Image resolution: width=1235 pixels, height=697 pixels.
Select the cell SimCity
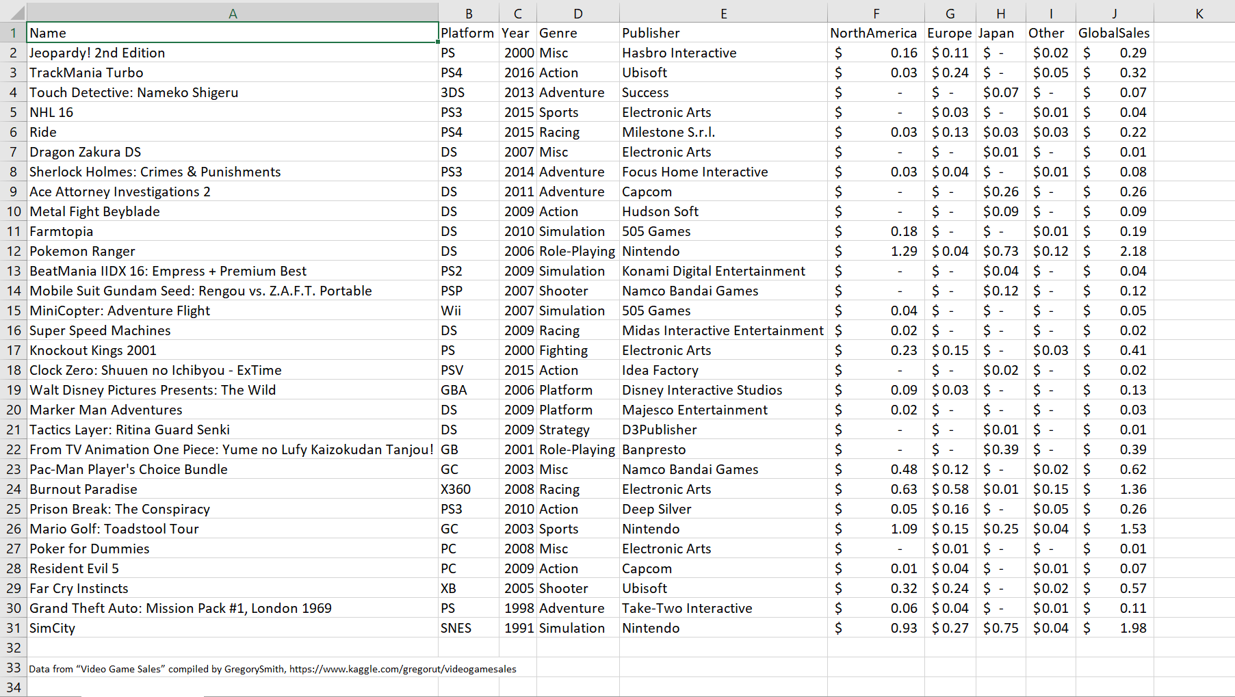(233, 628)
